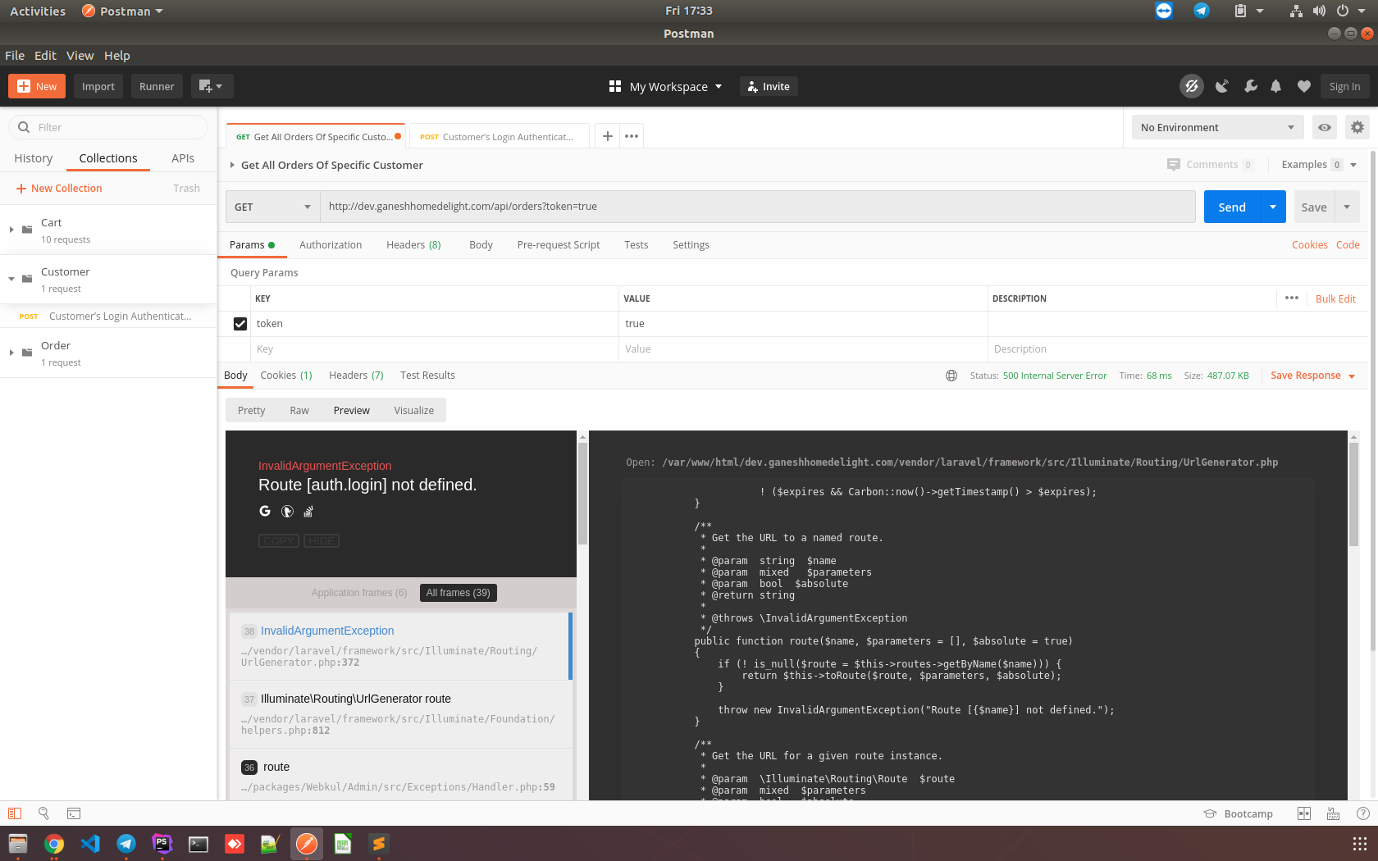
Task: Open tab options three-dot menu
Action: tap(631, 136)
